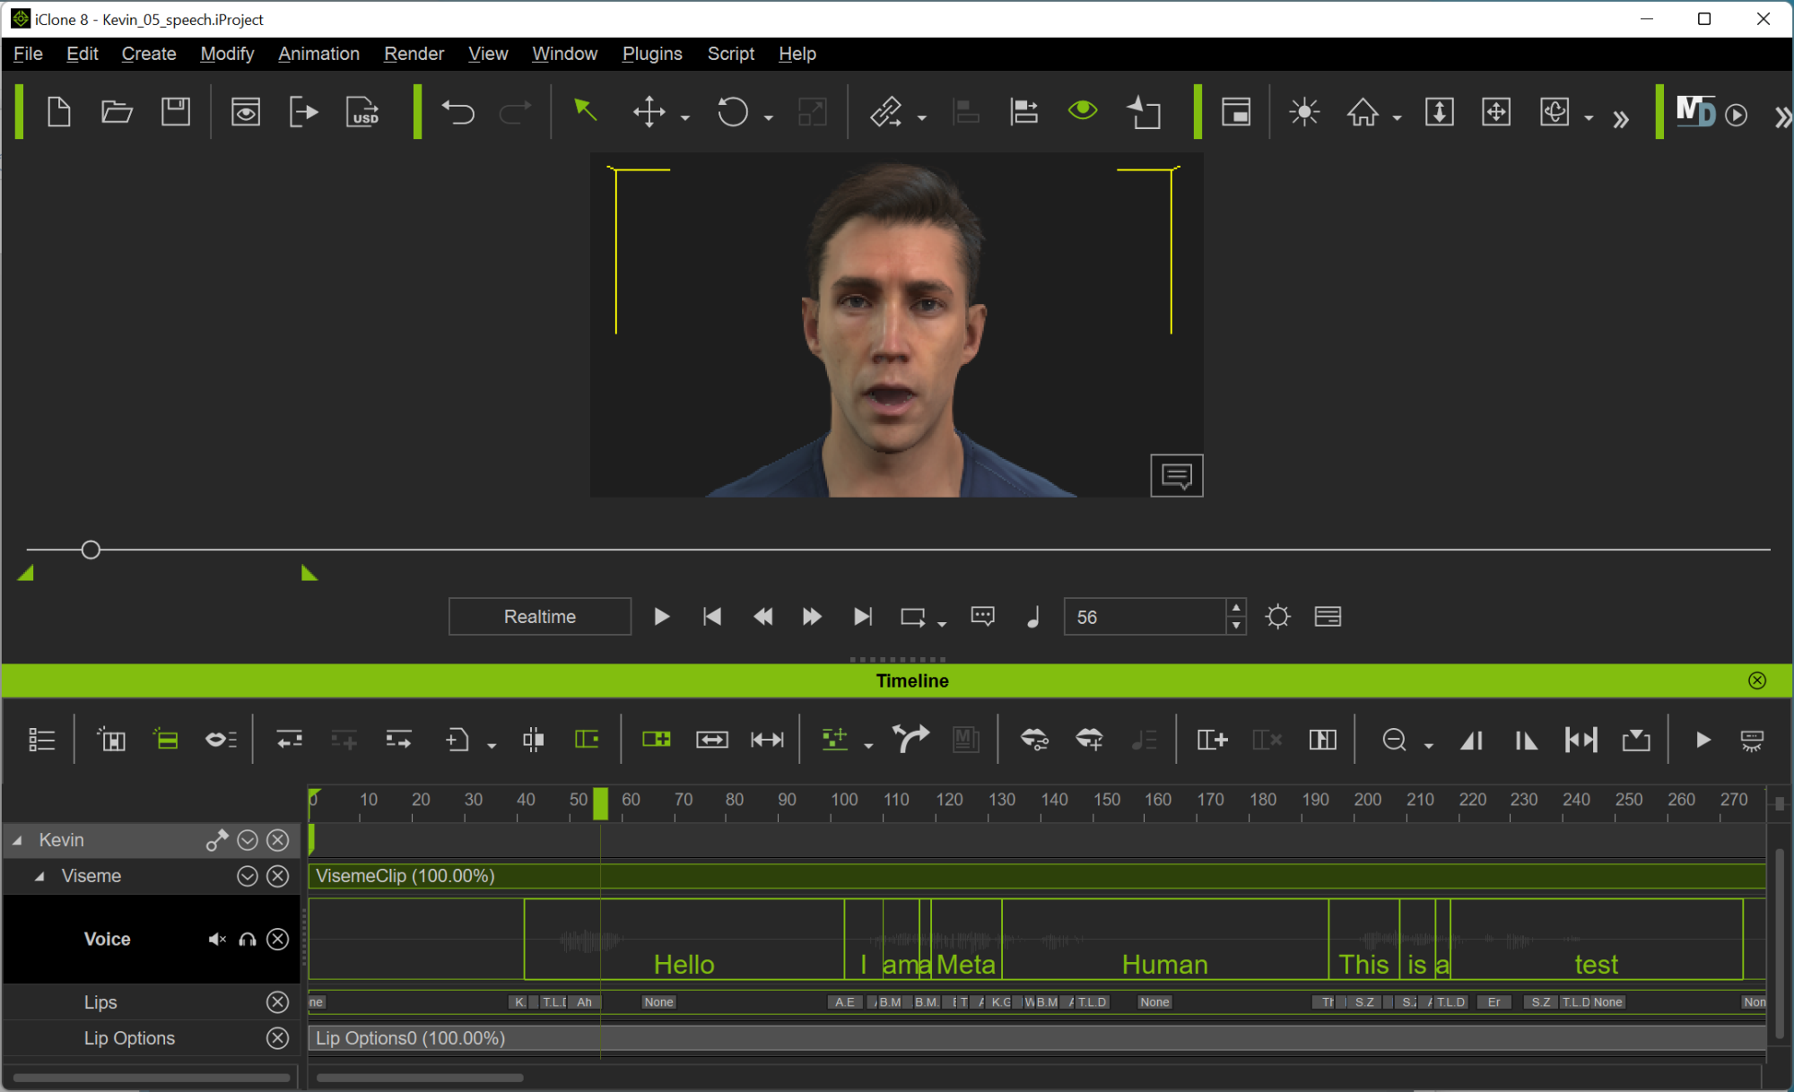Choose the green arrow Select tool
The image size is (1794, 1092).
coord(585,110)
